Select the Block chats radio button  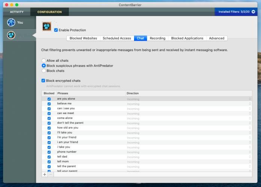(43, 71)
